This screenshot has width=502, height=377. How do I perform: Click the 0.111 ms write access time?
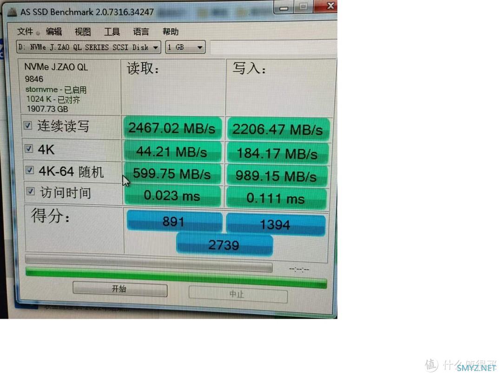(276, 198)
